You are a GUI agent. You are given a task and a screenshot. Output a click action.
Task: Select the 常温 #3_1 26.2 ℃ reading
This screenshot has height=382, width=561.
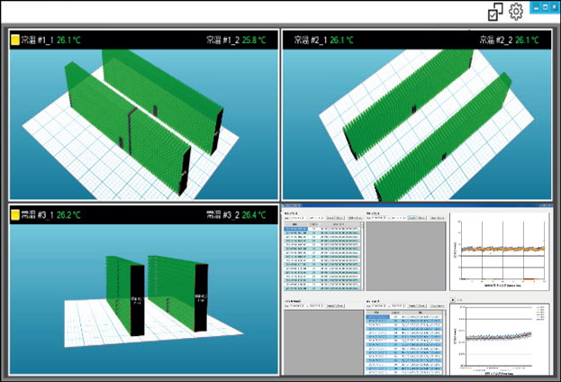(50, 214)
